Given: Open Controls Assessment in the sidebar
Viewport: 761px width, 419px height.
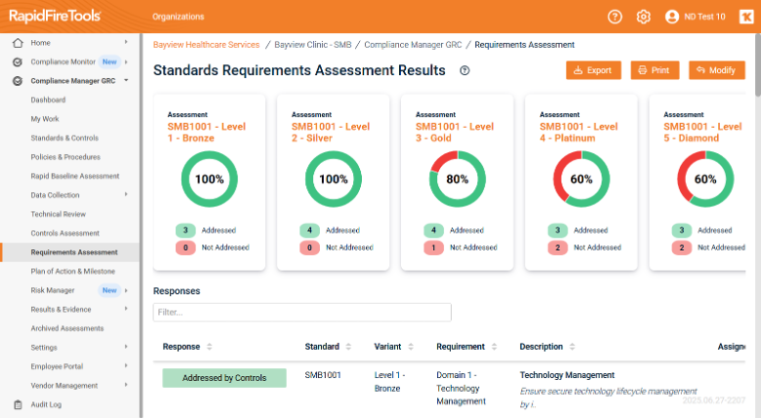Looking at the screenshot, I should [65, 233].
